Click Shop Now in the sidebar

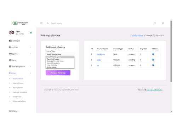(13, 111)
